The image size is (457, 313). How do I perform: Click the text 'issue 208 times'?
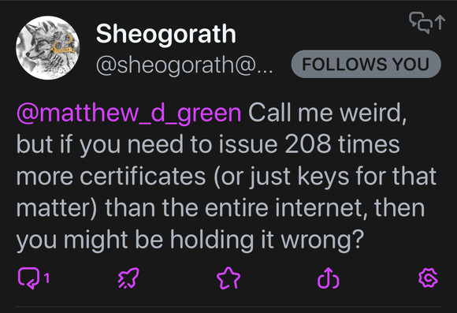(309, 144)
